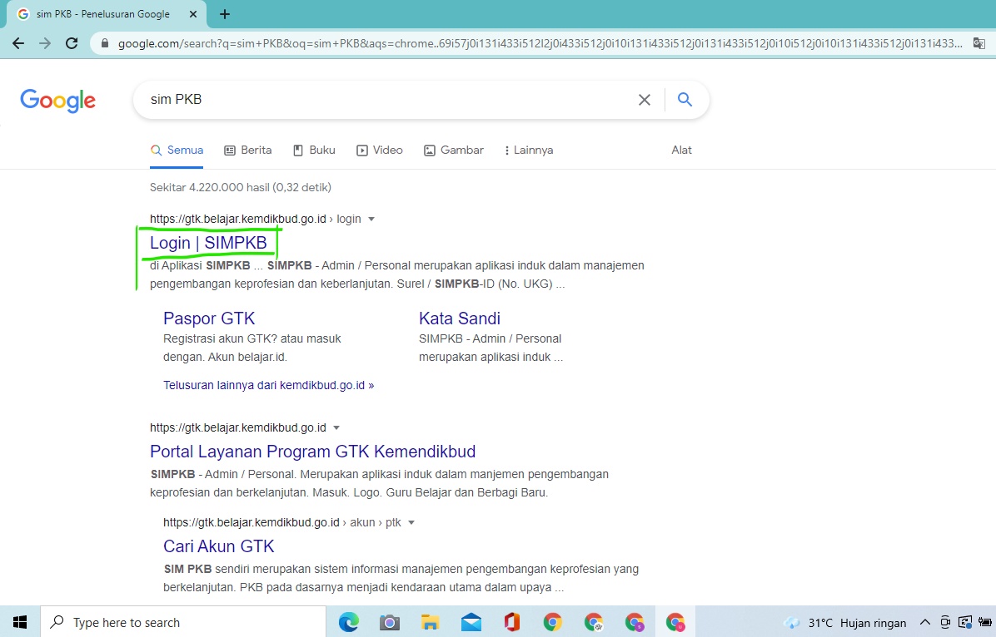Expand arrow beside 'akun › ptk' URL

click(411, 523)
